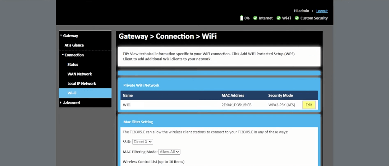Click the Internet status green checkmark

(x=255, y=18)
